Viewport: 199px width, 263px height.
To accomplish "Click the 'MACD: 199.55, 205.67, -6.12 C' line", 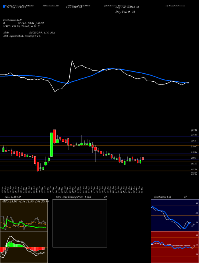I will tap(21, 26).
